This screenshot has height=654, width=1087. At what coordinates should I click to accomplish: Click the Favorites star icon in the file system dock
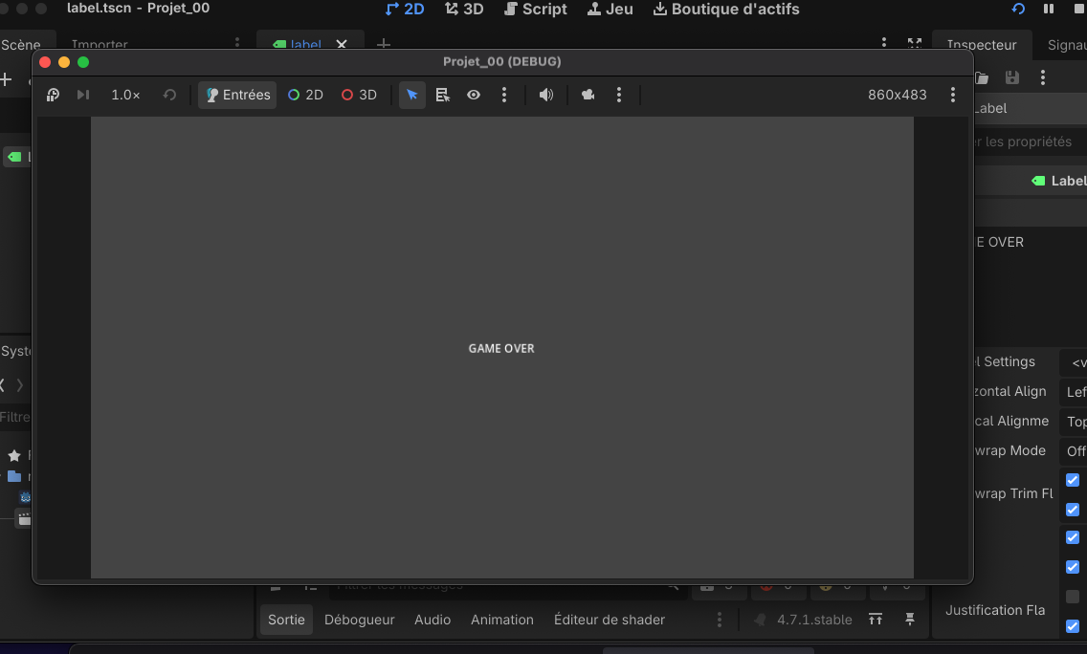coord(13,455)
